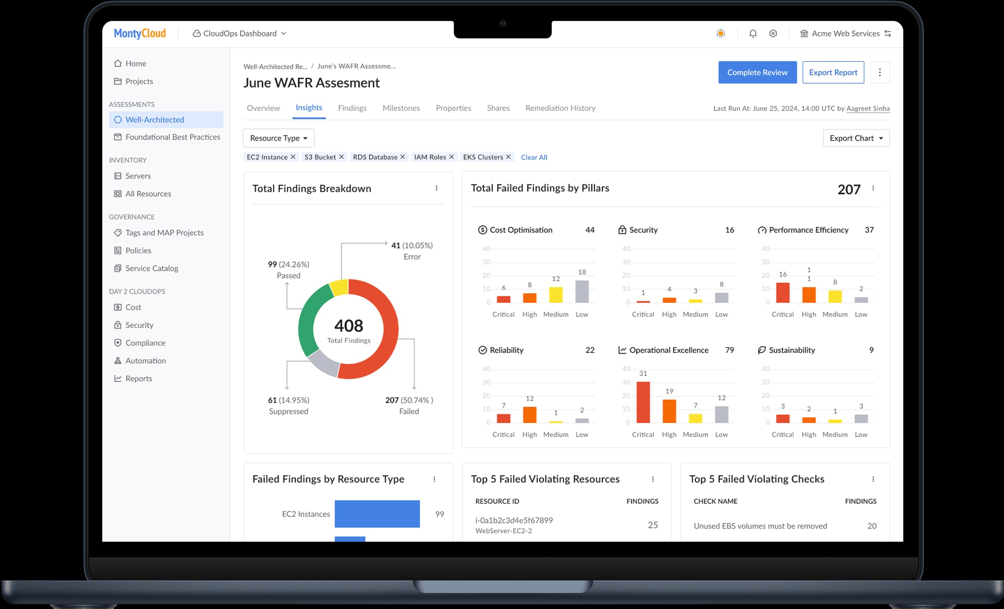The height and width of the screenshot is (609, 1004).
Task: Open the Remediation History tab
Action: click(560, 108)
